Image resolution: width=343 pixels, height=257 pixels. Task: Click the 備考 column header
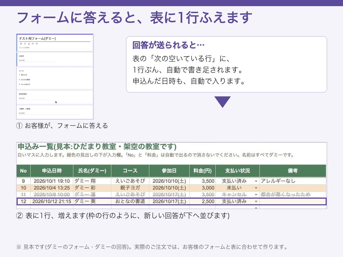pyautogui.click(x=293, y=171)
